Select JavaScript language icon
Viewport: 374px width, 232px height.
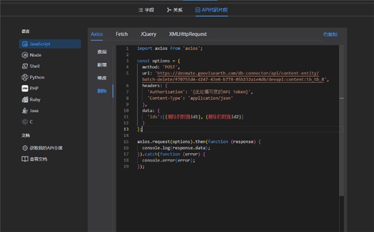25,44
